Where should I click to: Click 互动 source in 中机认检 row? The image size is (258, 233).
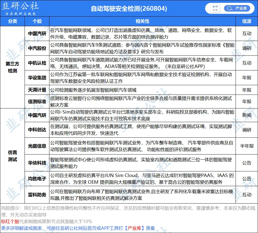point(247,63)
